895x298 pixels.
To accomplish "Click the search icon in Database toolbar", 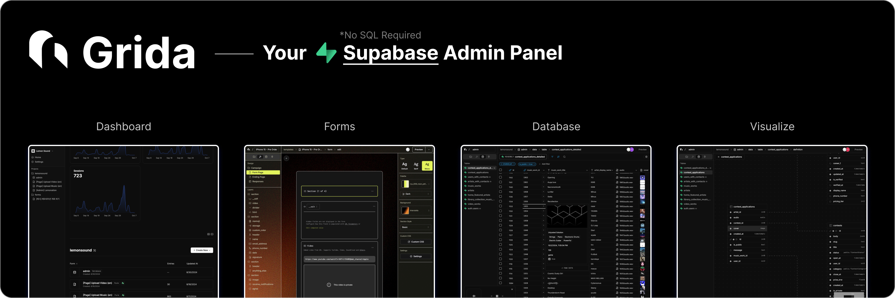I will 564,157.
